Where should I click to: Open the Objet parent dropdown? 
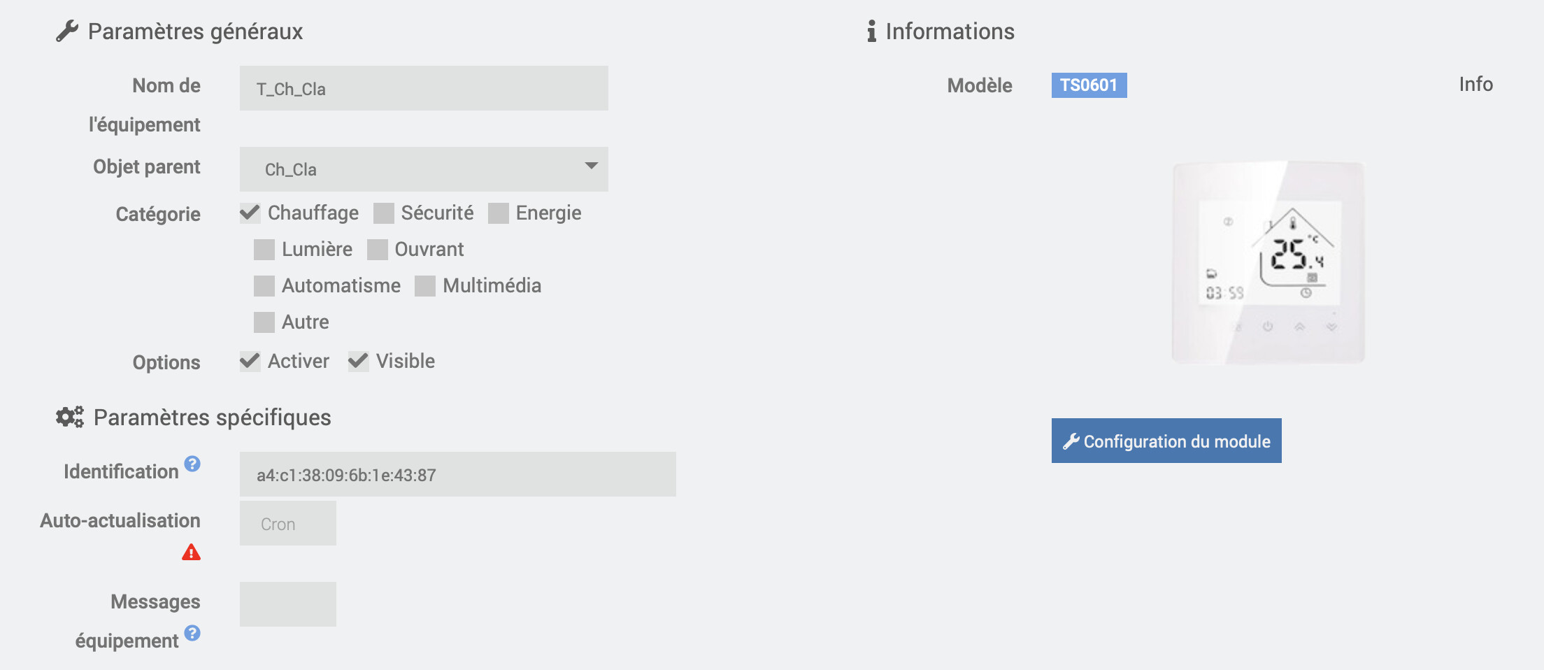point(424,169)
